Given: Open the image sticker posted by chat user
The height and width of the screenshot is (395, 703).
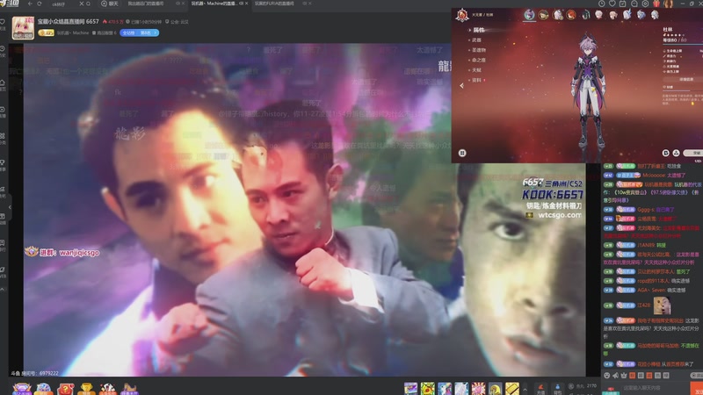Looking at the screenshot, I should click(x=662, y=305).
